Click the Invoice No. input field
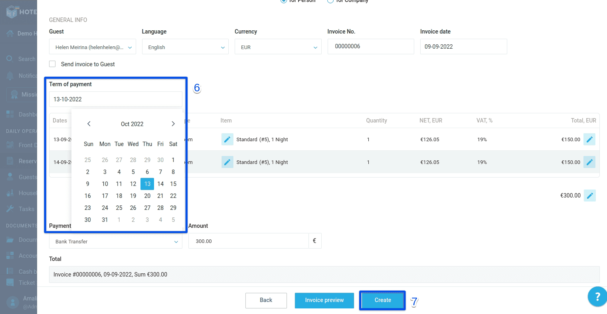Viewport: 607px width, 314px height. tap(370, 47)
